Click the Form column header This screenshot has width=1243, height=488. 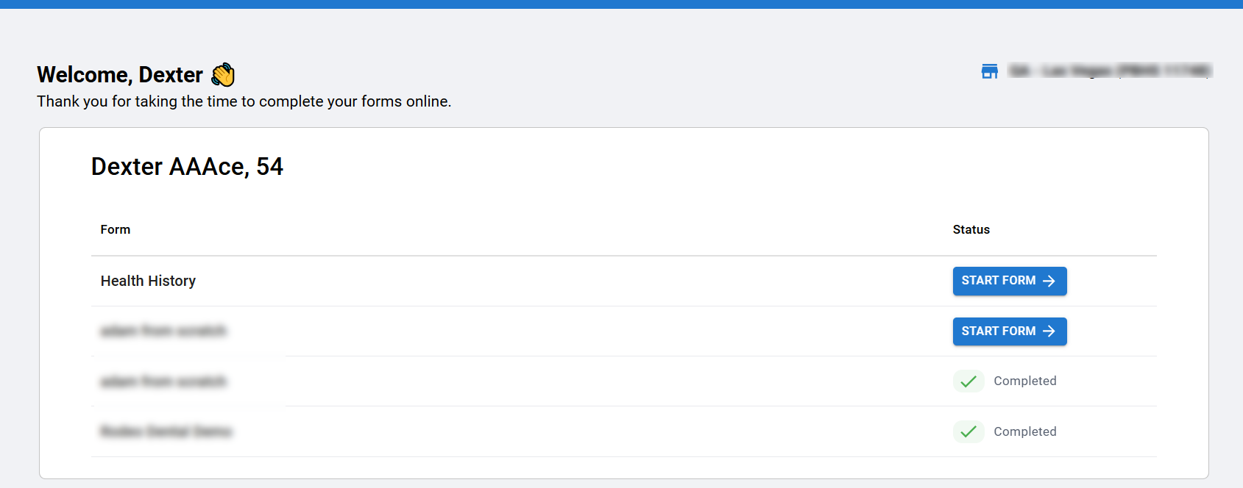(x=116, y=230)
